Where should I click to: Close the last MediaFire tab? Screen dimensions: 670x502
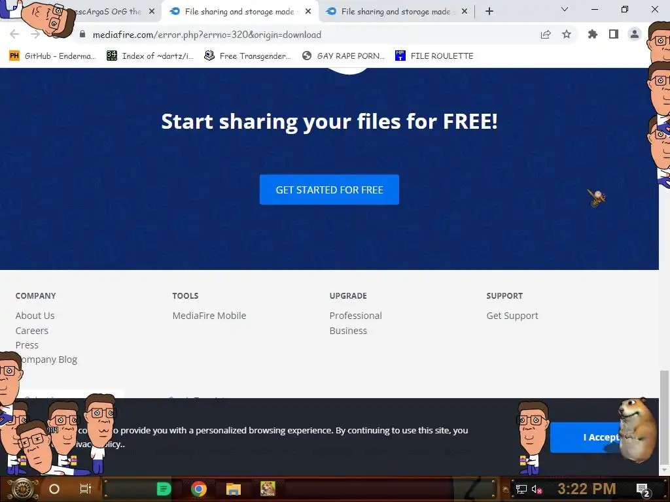[x=465, y=12]
